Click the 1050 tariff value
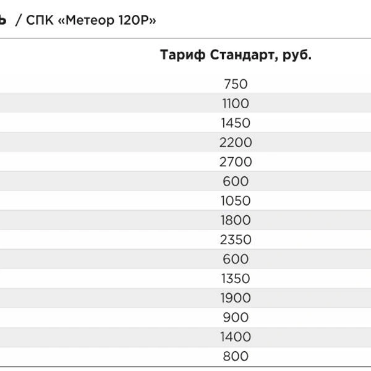The height and width of the screenshot is (371, 371). [x=236, y=201]
